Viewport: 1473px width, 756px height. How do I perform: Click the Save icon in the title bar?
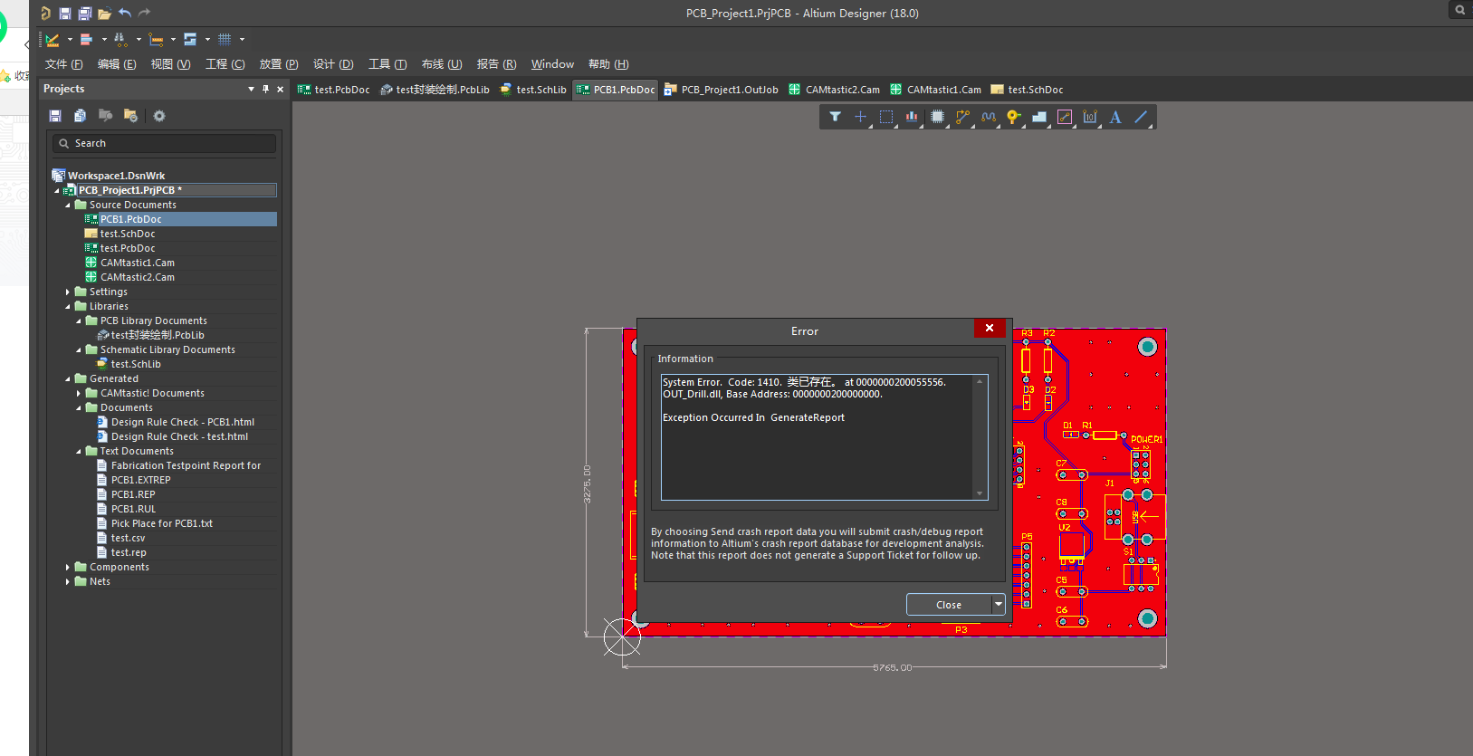pyautogui.click(x=65, y=13)
